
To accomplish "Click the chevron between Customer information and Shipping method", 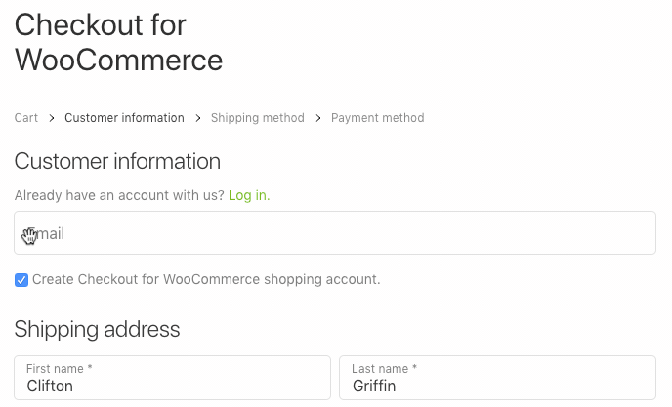I will 197,118.
